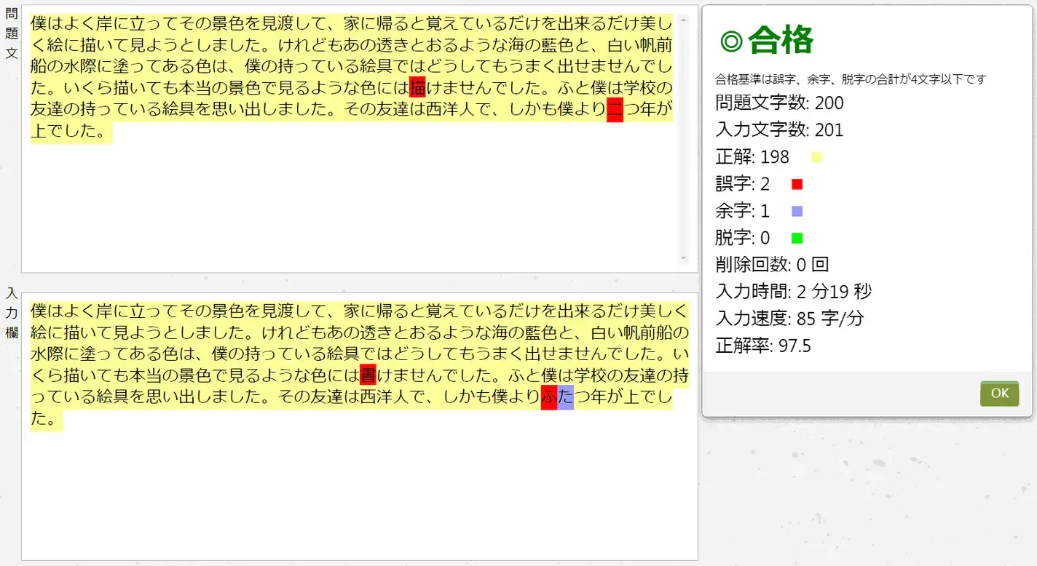Screen dimensions: 1037x566
Task: Click the green 合格 heading text
Action: 780,41
